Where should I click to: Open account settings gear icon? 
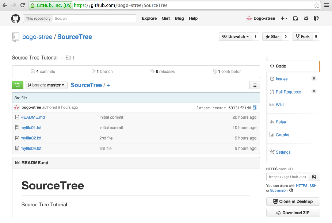point(306,18)
